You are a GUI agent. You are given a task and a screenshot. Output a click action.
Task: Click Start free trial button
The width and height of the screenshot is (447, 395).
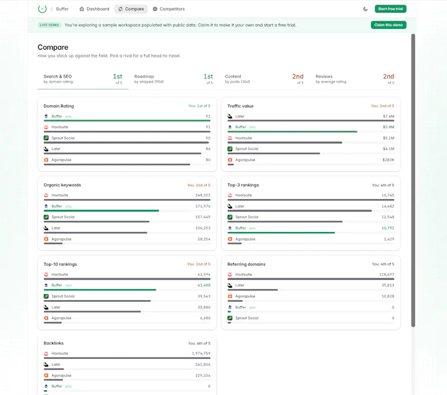[x=390, y=9]
